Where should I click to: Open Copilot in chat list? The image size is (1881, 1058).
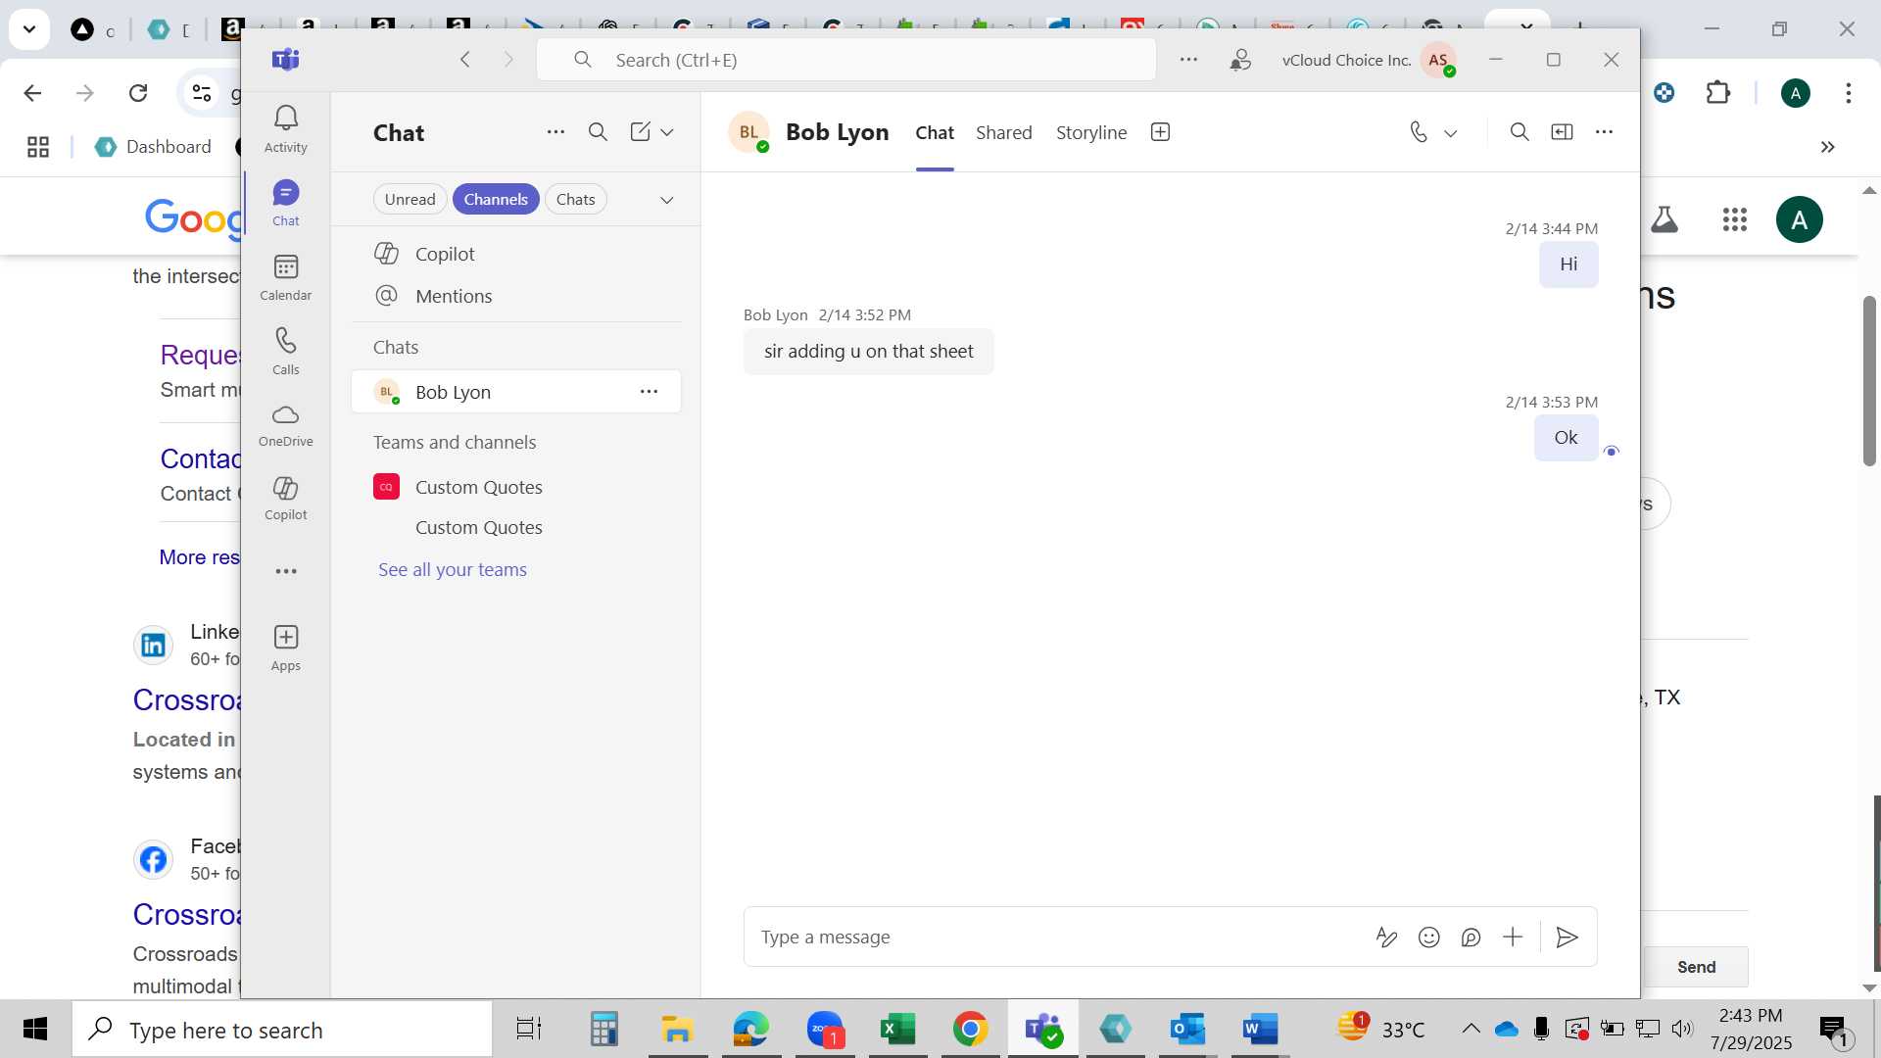(516, 254)
